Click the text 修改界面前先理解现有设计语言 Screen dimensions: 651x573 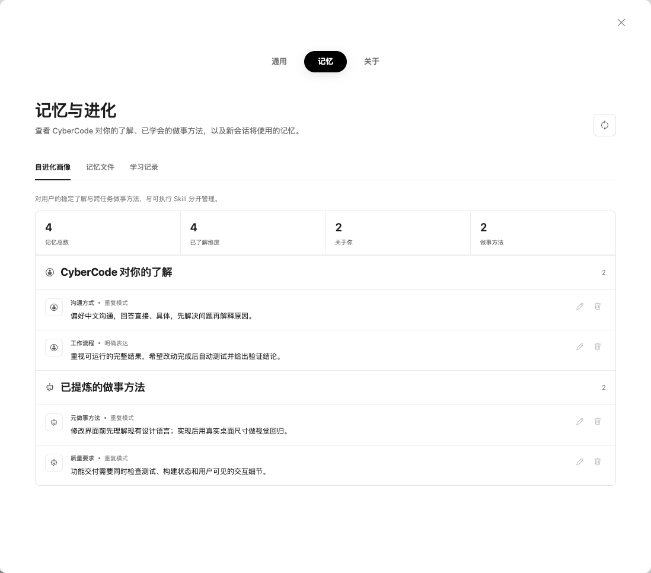click(x=120, y=431)
